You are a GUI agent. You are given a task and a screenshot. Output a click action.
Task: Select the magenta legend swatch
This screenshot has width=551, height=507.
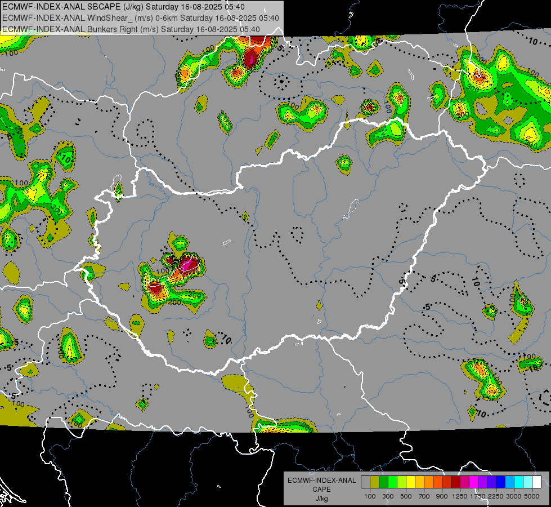(x=474, y=482)
